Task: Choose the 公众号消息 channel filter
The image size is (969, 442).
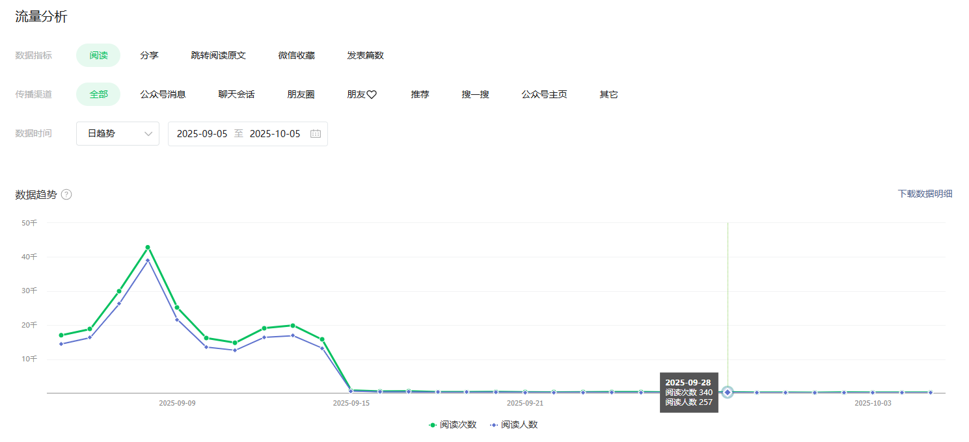Action: (x=163, y=94)
